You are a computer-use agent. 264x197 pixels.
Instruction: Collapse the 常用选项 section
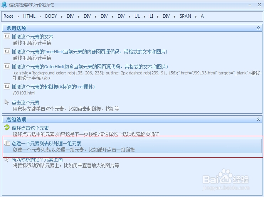[258, 28]
